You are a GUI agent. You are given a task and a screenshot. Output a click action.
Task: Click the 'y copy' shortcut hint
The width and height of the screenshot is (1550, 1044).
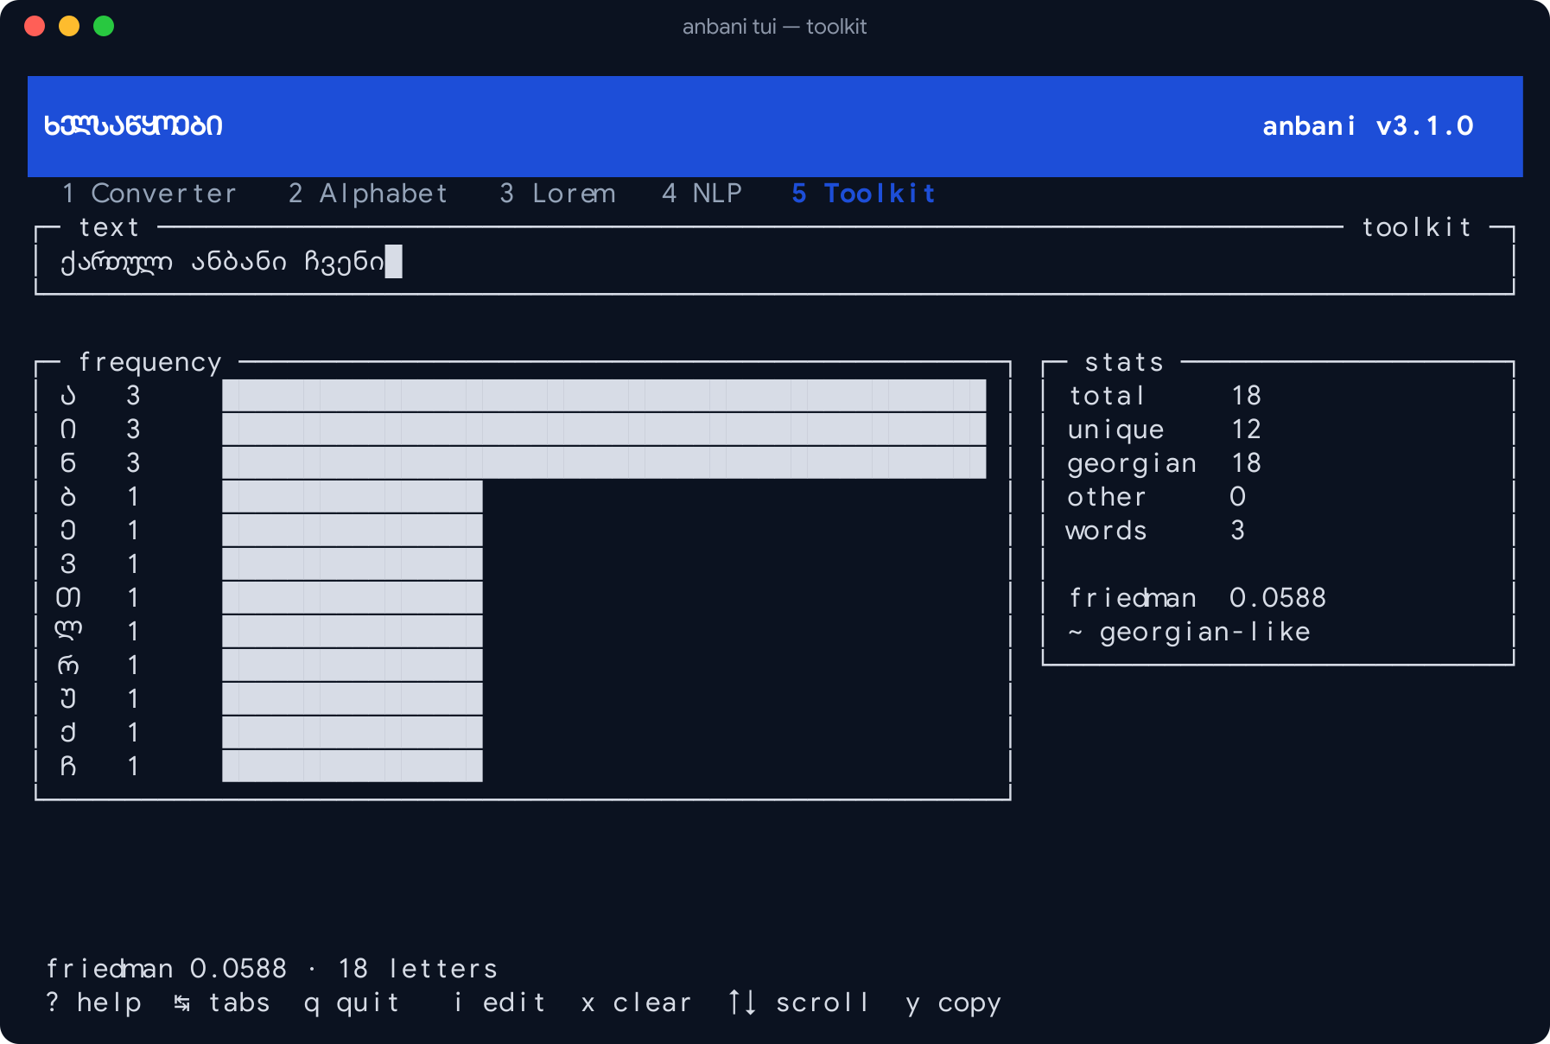click(953, 1003)
